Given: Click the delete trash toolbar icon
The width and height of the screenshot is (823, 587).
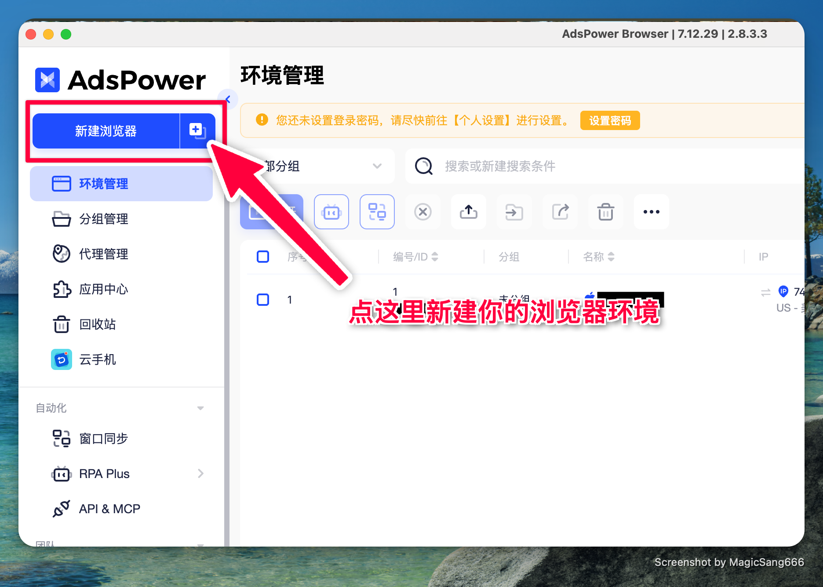Looking at the screenshot, I should [606, 212].
